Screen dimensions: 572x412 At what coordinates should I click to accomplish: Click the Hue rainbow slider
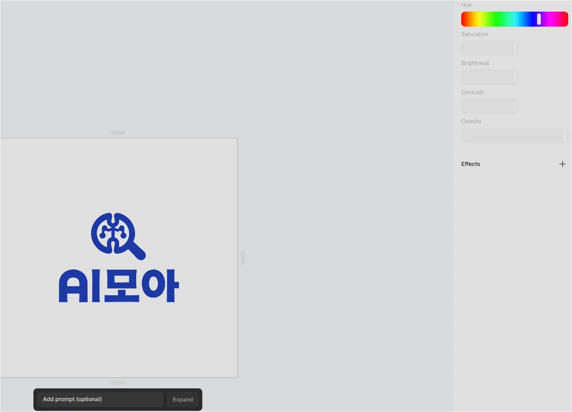coord(514,19)
